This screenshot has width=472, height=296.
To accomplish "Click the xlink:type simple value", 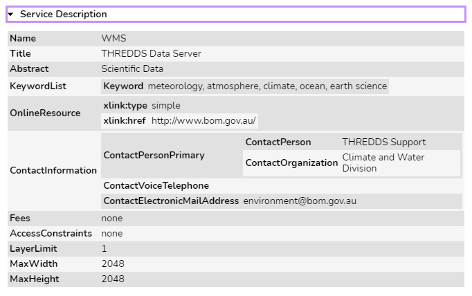I will click(x=166, y=106).
